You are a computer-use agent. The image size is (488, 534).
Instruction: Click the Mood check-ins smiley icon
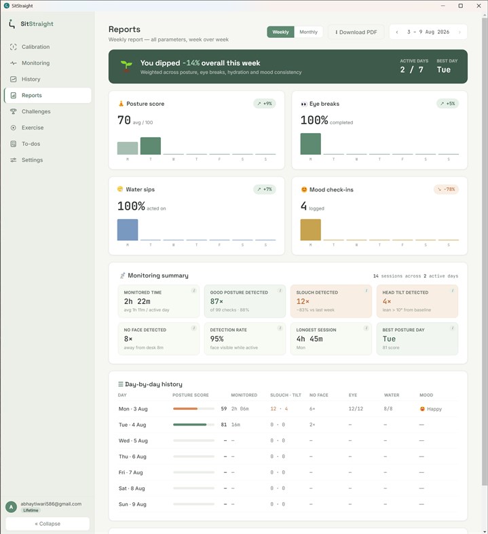(x=304, y=190)
